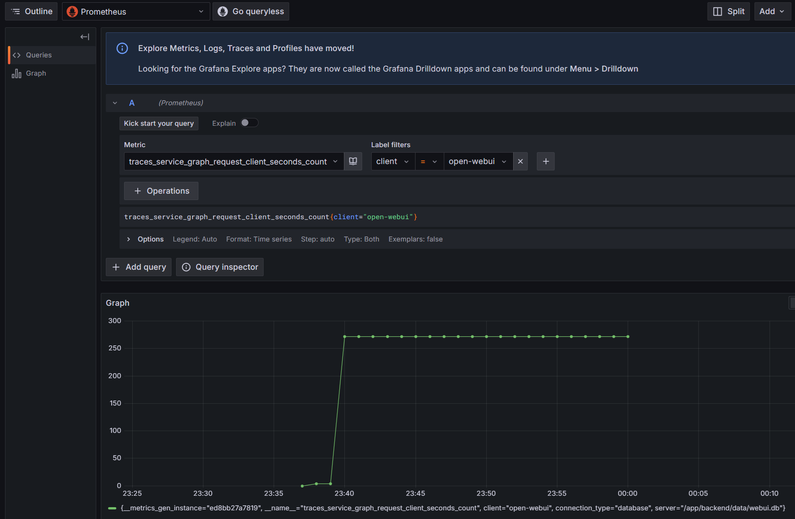Image resolution: width=795 pixels, height=519 pixels.
Task: Click the Graph panel title
Action: coord(118,303)
